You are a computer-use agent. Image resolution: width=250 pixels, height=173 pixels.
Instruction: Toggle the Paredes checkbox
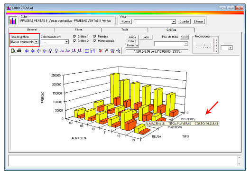pos(95,37)
